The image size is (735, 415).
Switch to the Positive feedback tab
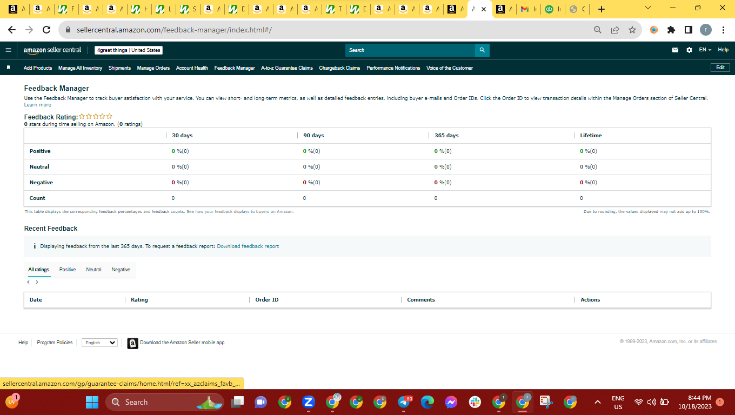point(68,270)
